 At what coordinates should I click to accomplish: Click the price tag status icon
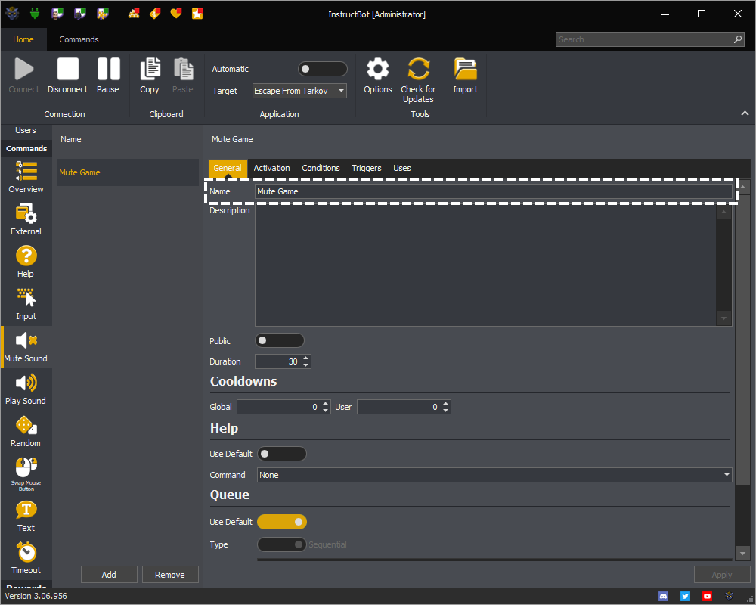coord(155,14)
